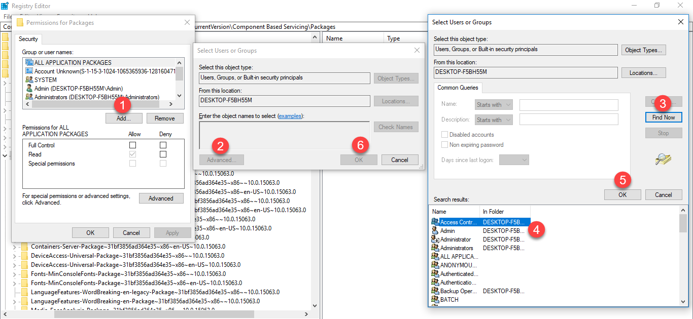This screenshot has height=319, width=693.
Task: Sort search results by Name column
Action: pyautogui.click(x=455, y=212)
